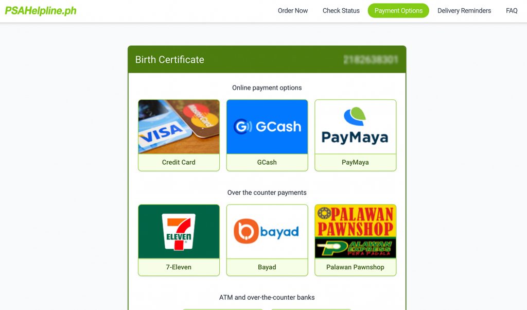Click the PSAHelpline.ph logo
Screen dimensions: 527x310
pyautogui.click(x=41, y=11)
